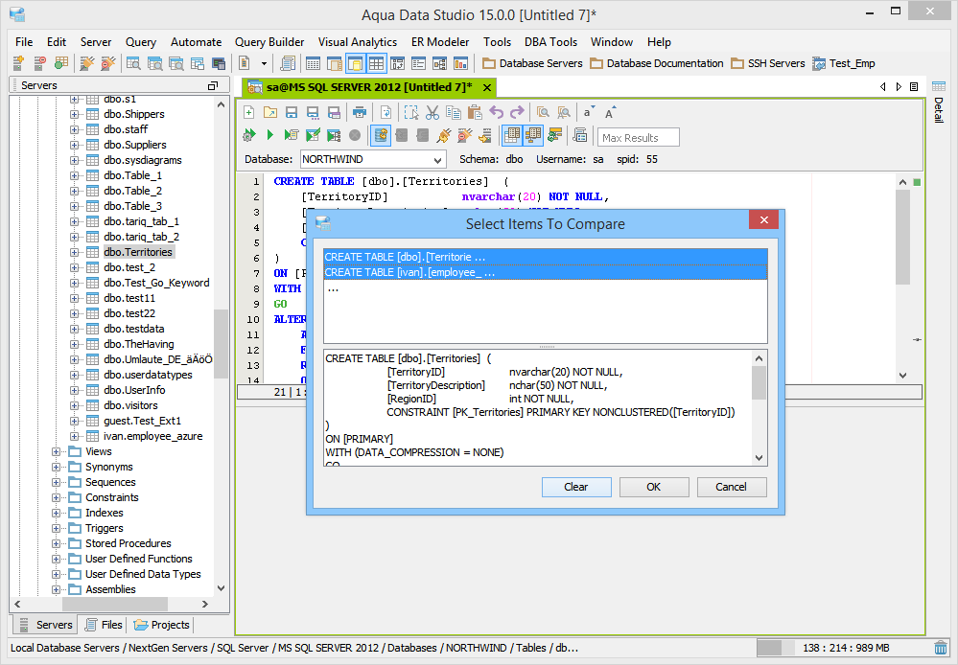
Task: Click the editor Disconnect plug icon
Action: coord(465,135)
